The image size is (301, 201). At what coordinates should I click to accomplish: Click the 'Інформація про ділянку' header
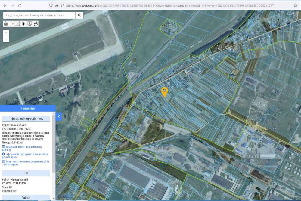click(x=26, y=118)
